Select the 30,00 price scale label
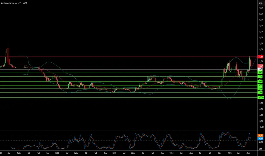Viewport: 265px width, 156px height. point(261,8)
